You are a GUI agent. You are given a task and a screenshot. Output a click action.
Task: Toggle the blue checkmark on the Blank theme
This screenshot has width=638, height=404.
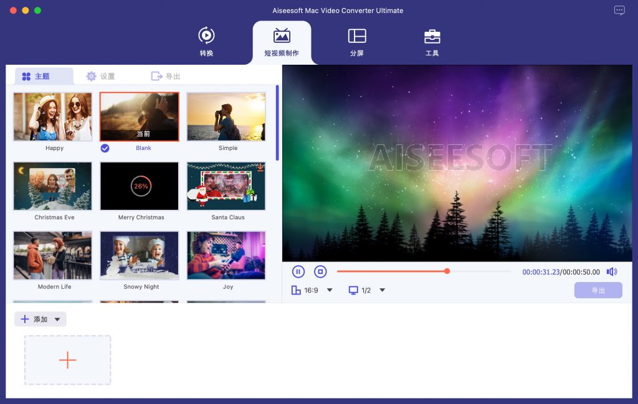[105, 148]
